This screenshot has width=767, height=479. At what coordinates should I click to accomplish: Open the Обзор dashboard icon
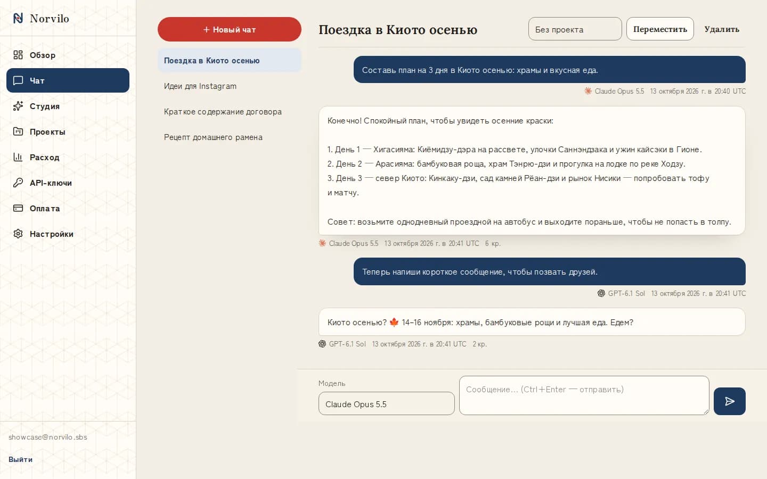click(x=18, y=55)
